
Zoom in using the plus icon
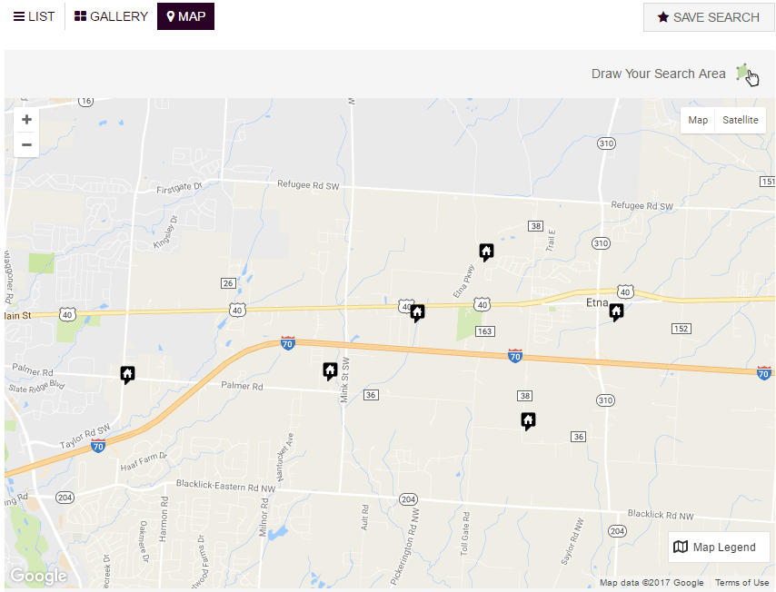pos(26,119)
